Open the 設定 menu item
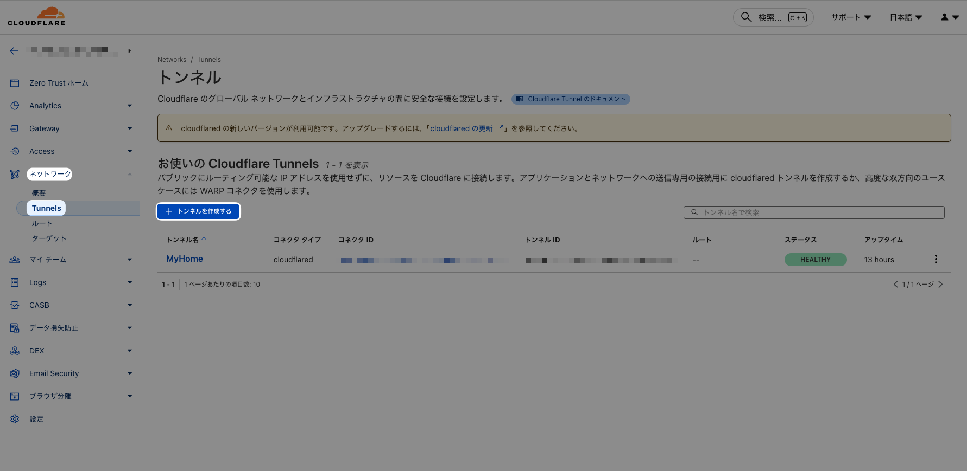This screenshot has height=471, width=967. coord(36,419)
